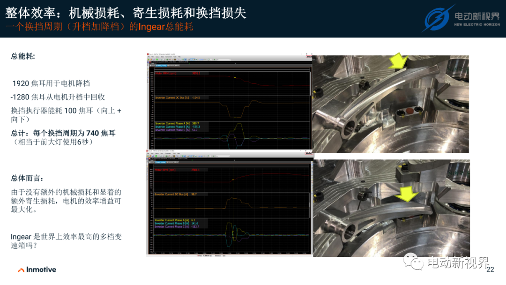Click the -112.7 Phase C value
Viewport: 506px width, 285px height.
(x=195, y=226)
